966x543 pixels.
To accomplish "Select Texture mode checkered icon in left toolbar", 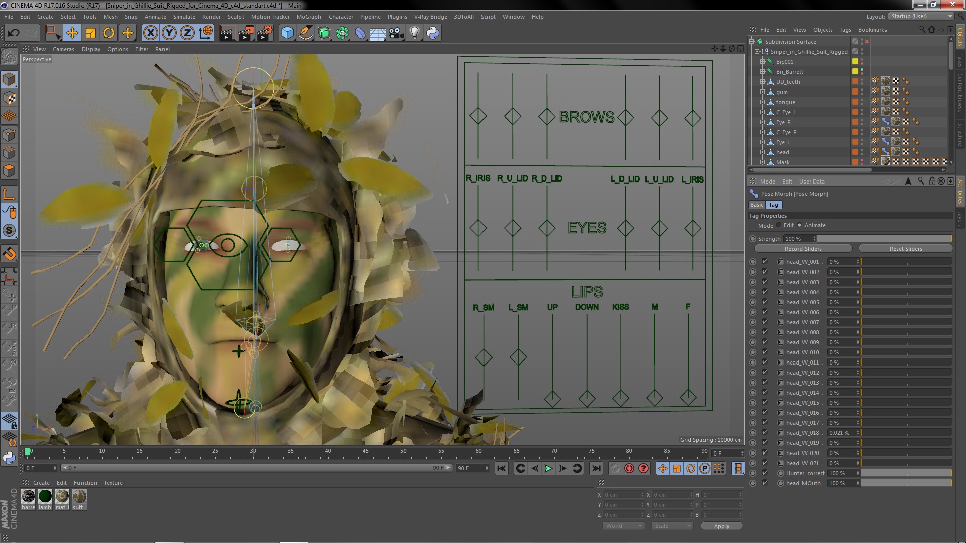I will click(9, 98).
